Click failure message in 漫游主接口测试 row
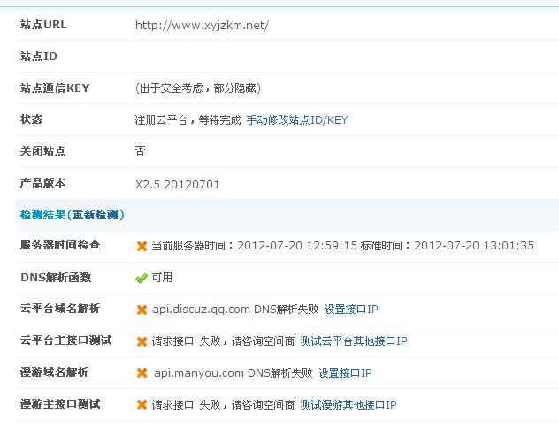The width and height of the screenshot is (559, 429). click(223, 405)
